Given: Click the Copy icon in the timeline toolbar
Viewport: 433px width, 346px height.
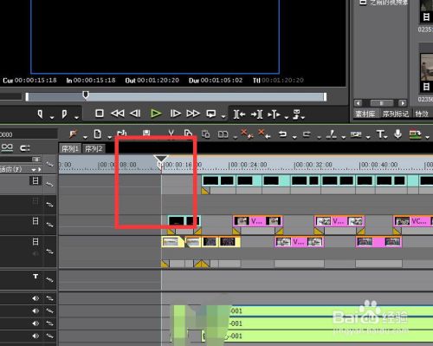Looking at the screenshot, I should [188, 134].
